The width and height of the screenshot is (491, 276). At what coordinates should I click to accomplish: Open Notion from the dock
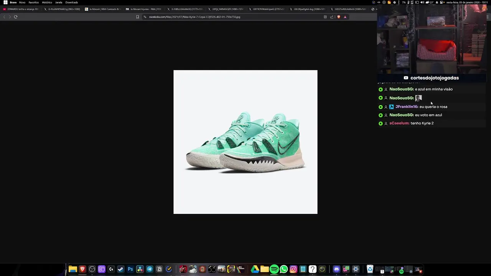pos(159,269)
